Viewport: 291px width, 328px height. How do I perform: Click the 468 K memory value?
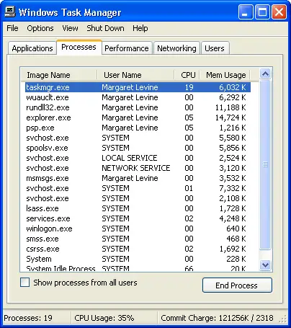coord(236,239)
